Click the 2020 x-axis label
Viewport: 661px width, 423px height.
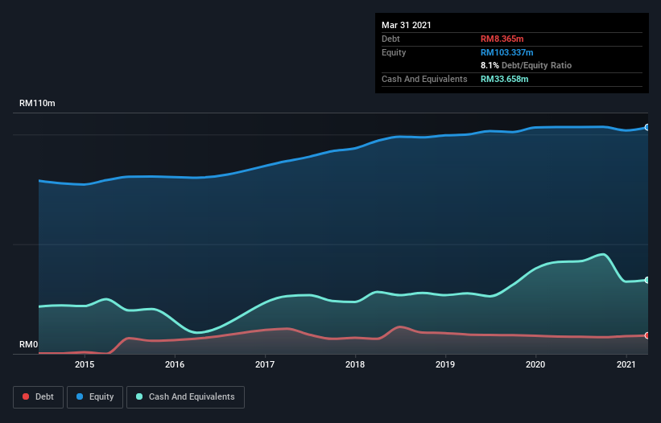click(535, 364)
